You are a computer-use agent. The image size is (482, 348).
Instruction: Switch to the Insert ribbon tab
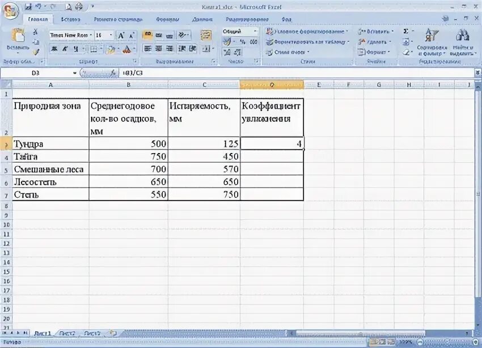tap(70, 19)
